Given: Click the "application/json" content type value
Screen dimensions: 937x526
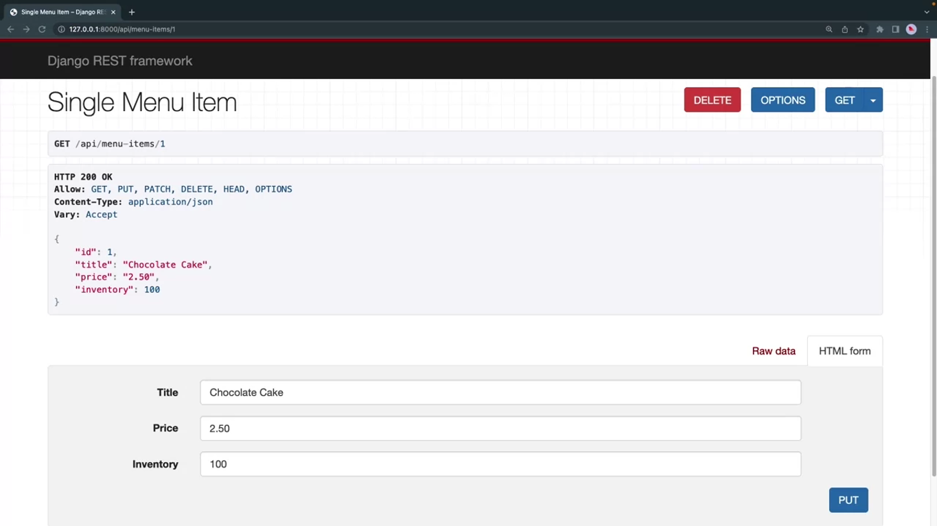Looking at the screenshot, I should point(170,202).
